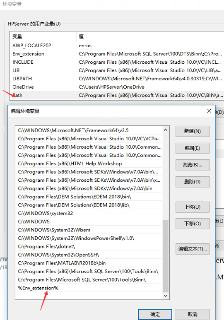The width and height of the screenshot is (224, 320).
Task: Select the SDKs\Windows\v7.0A\bin entry without trailing slash
Action: (89, 189)
